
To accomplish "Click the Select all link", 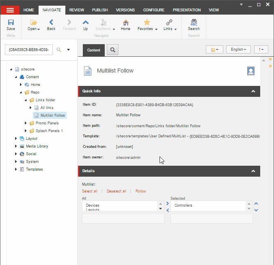I will (90, 191).
